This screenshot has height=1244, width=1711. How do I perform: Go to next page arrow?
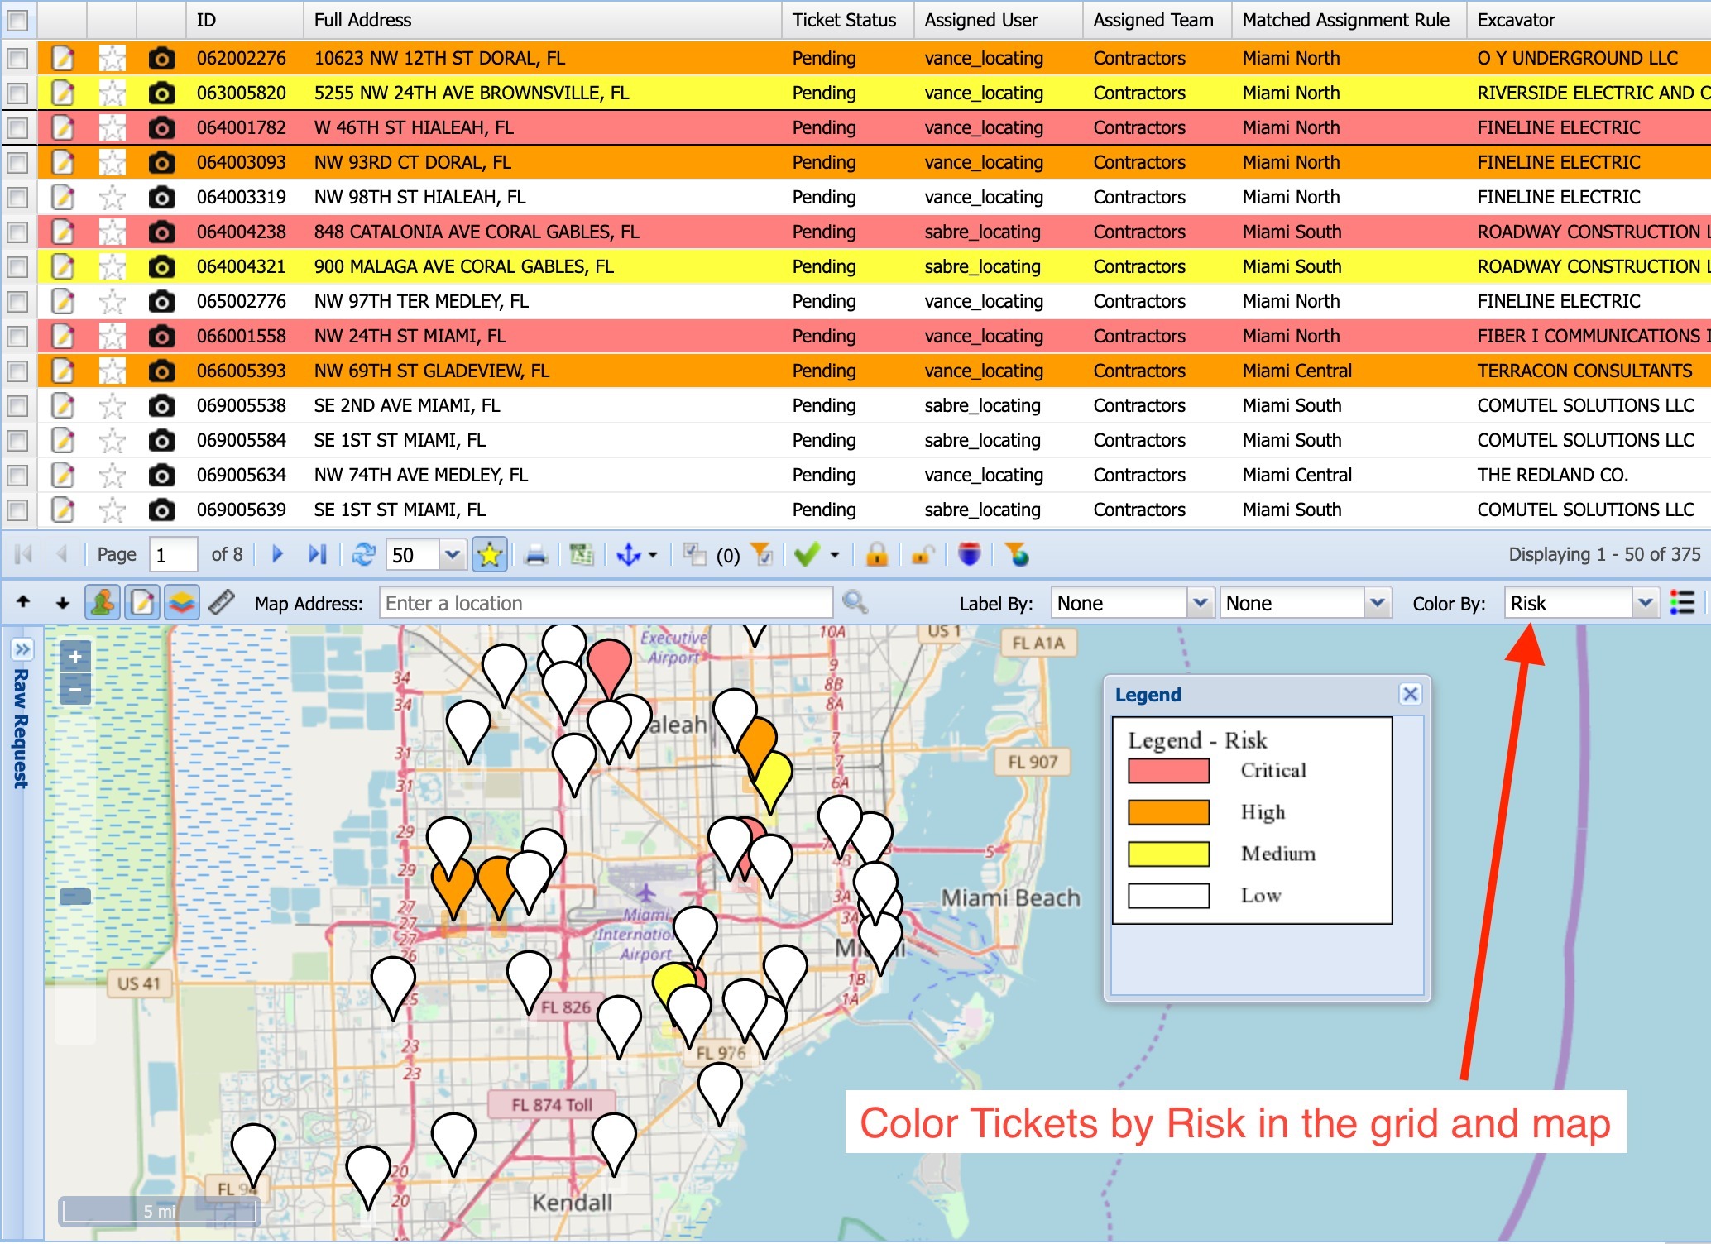click(278, 555)
